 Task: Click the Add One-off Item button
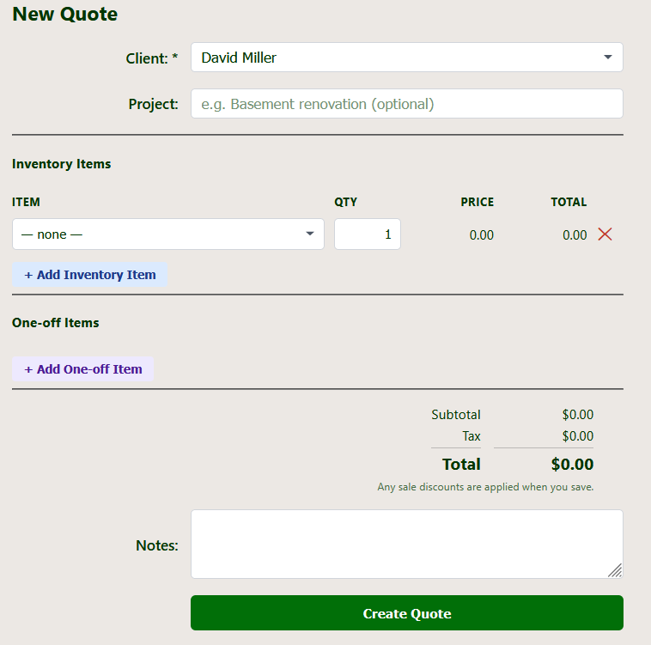coord(83,369)
